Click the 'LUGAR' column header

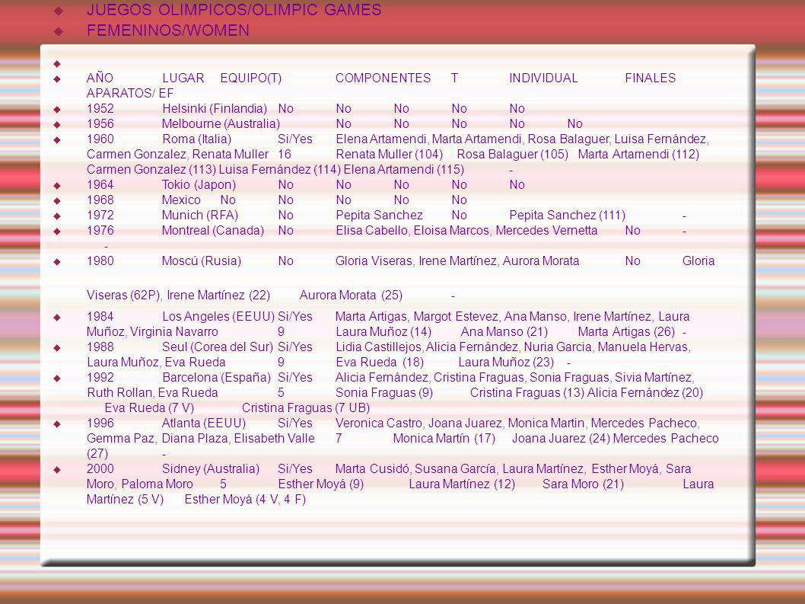183,78
